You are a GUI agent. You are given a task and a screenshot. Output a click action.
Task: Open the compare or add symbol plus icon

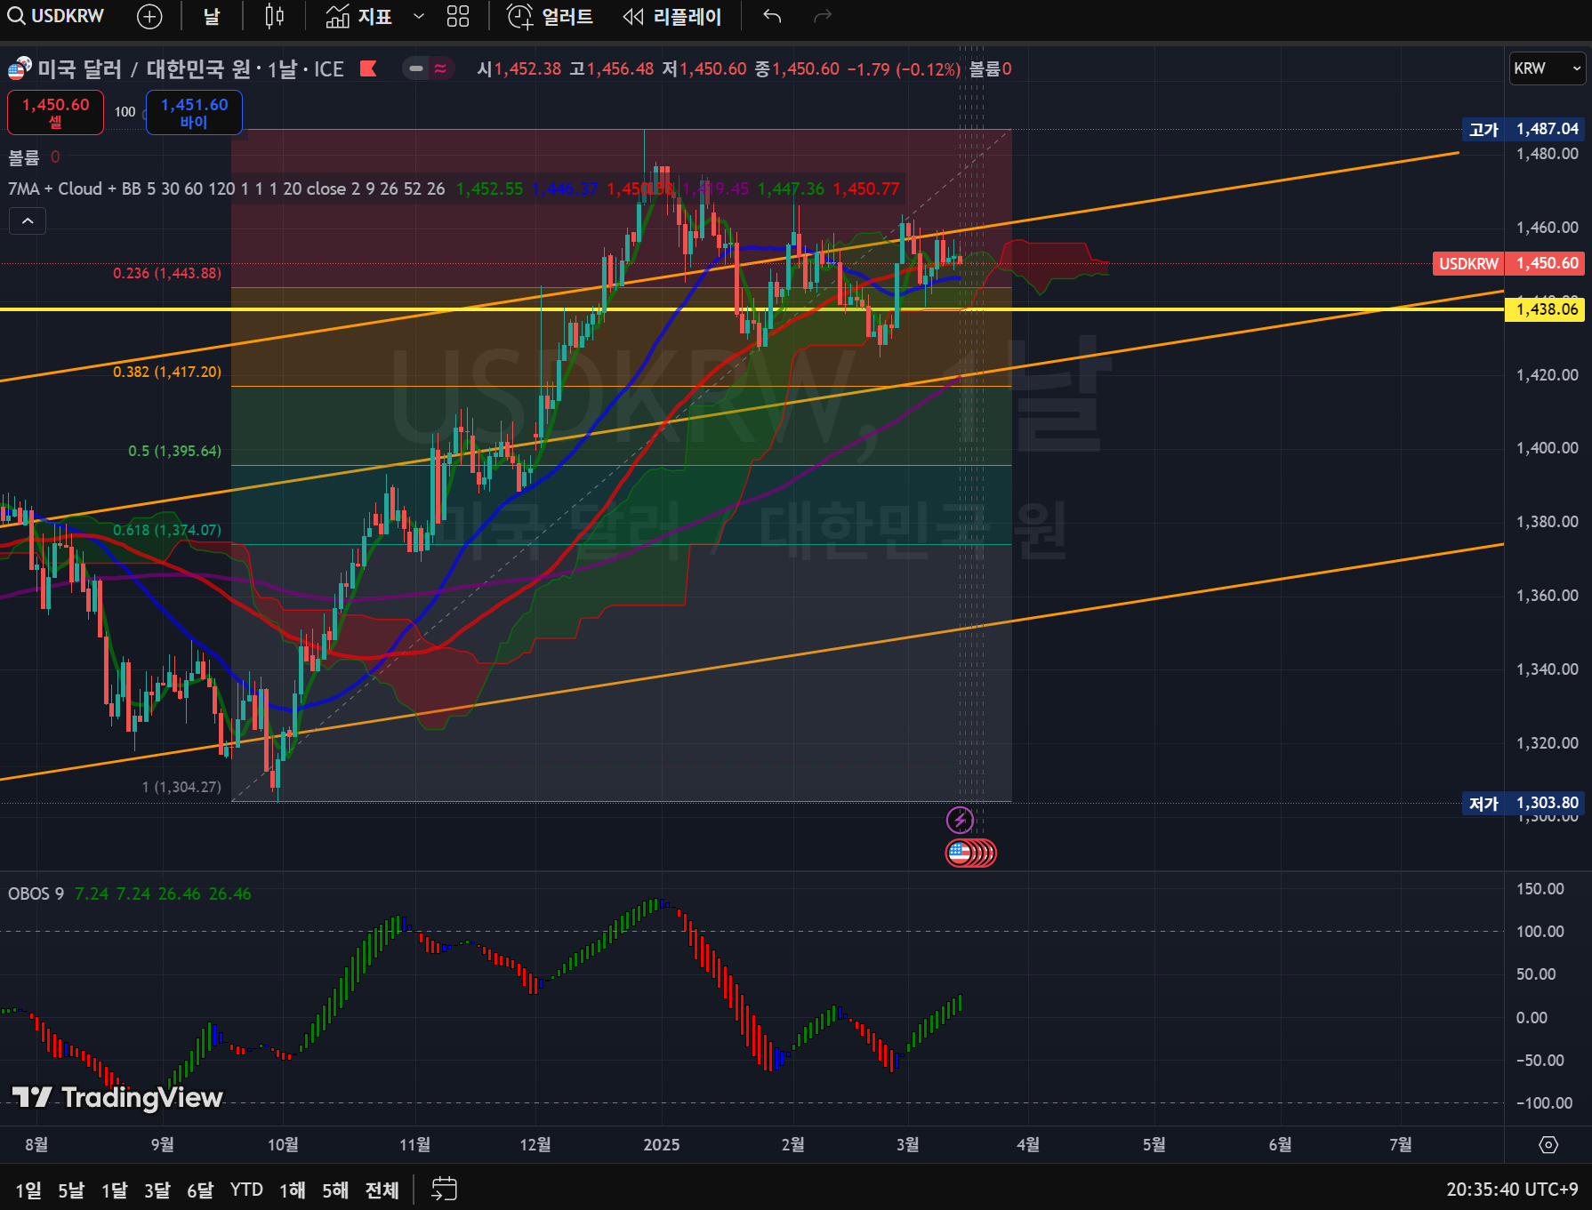click(x=149, y=17)
